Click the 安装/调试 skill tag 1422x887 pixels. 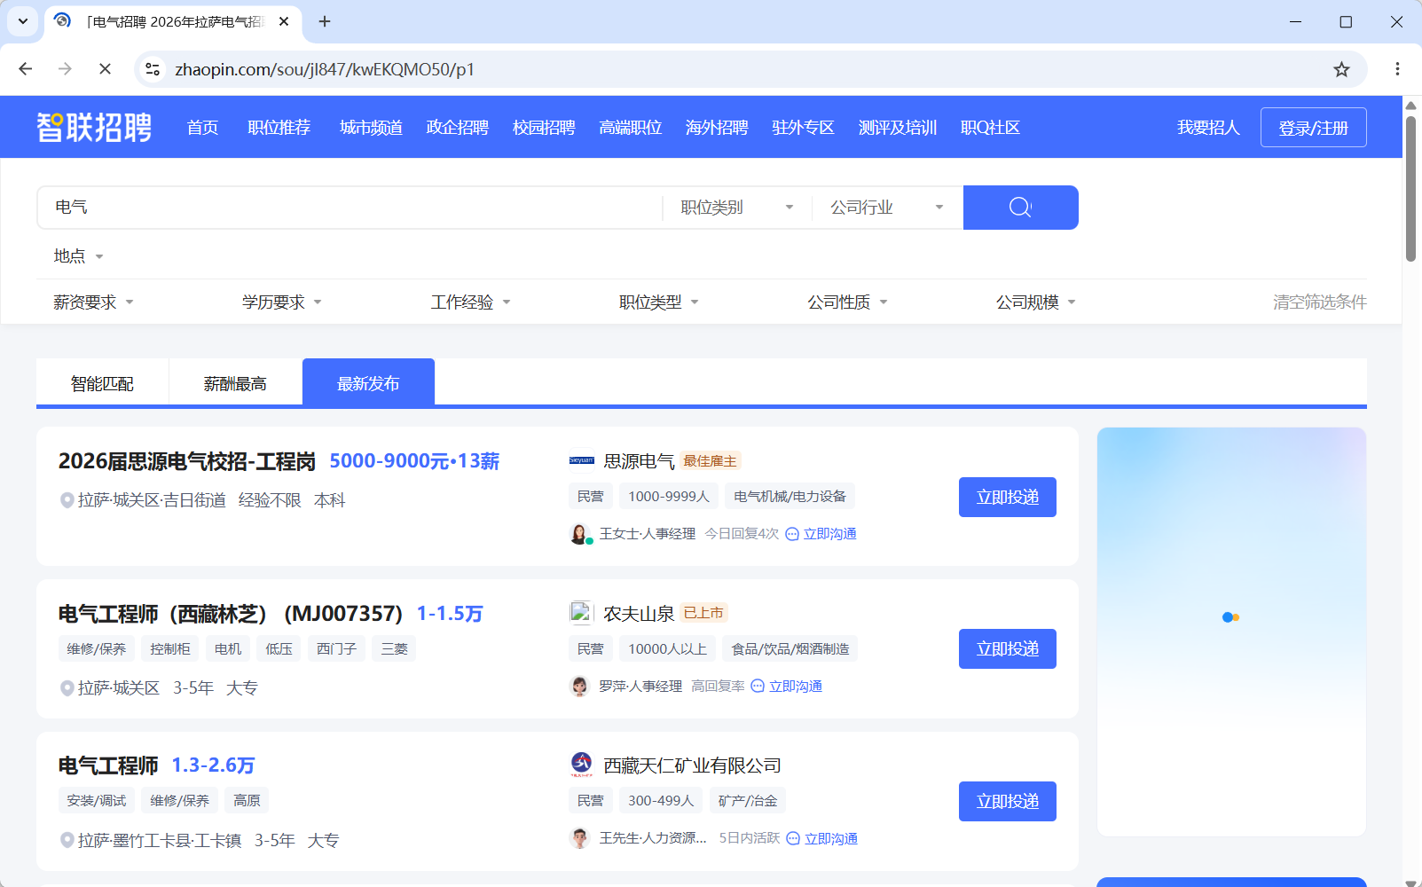97,800
